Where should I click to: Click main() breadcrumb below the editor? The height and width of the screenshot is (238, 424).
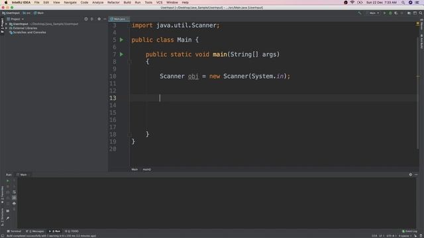pos(147,169)
